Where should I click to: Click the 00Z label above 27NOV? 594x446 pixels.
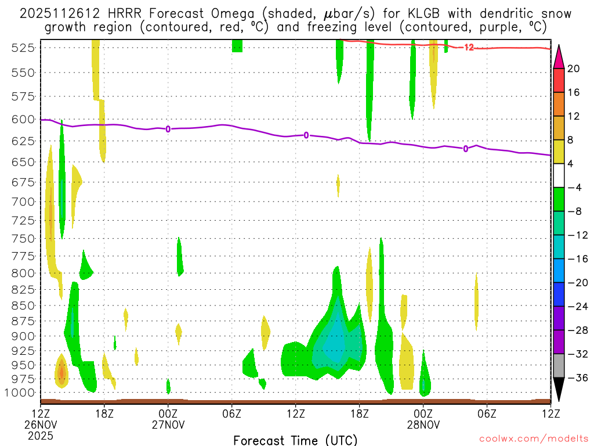tap(168, 413)
